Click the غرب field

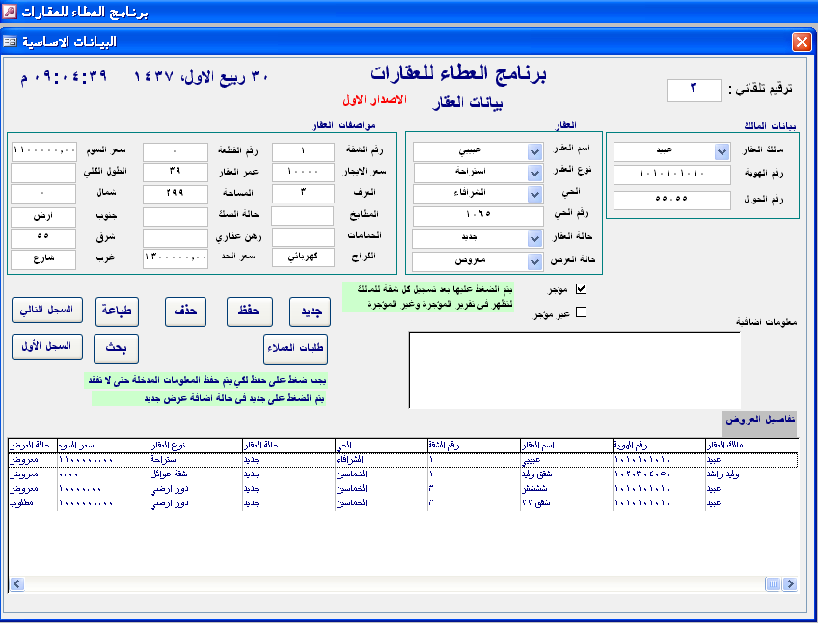tap(43, 259)
